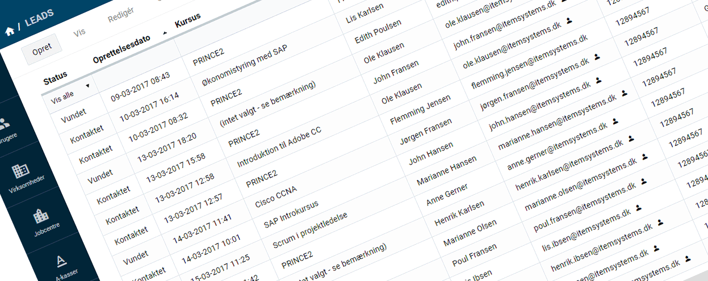Select the date 13-03-2017 18:20
This screenshot has width=708, height=281.
[x=167, y=148]
